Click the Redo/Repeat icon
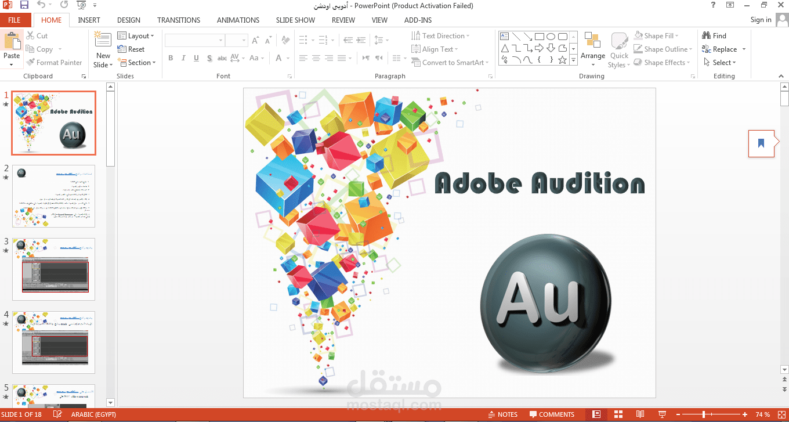This screenshot has width=789, height=422. [x=63, y=5]
